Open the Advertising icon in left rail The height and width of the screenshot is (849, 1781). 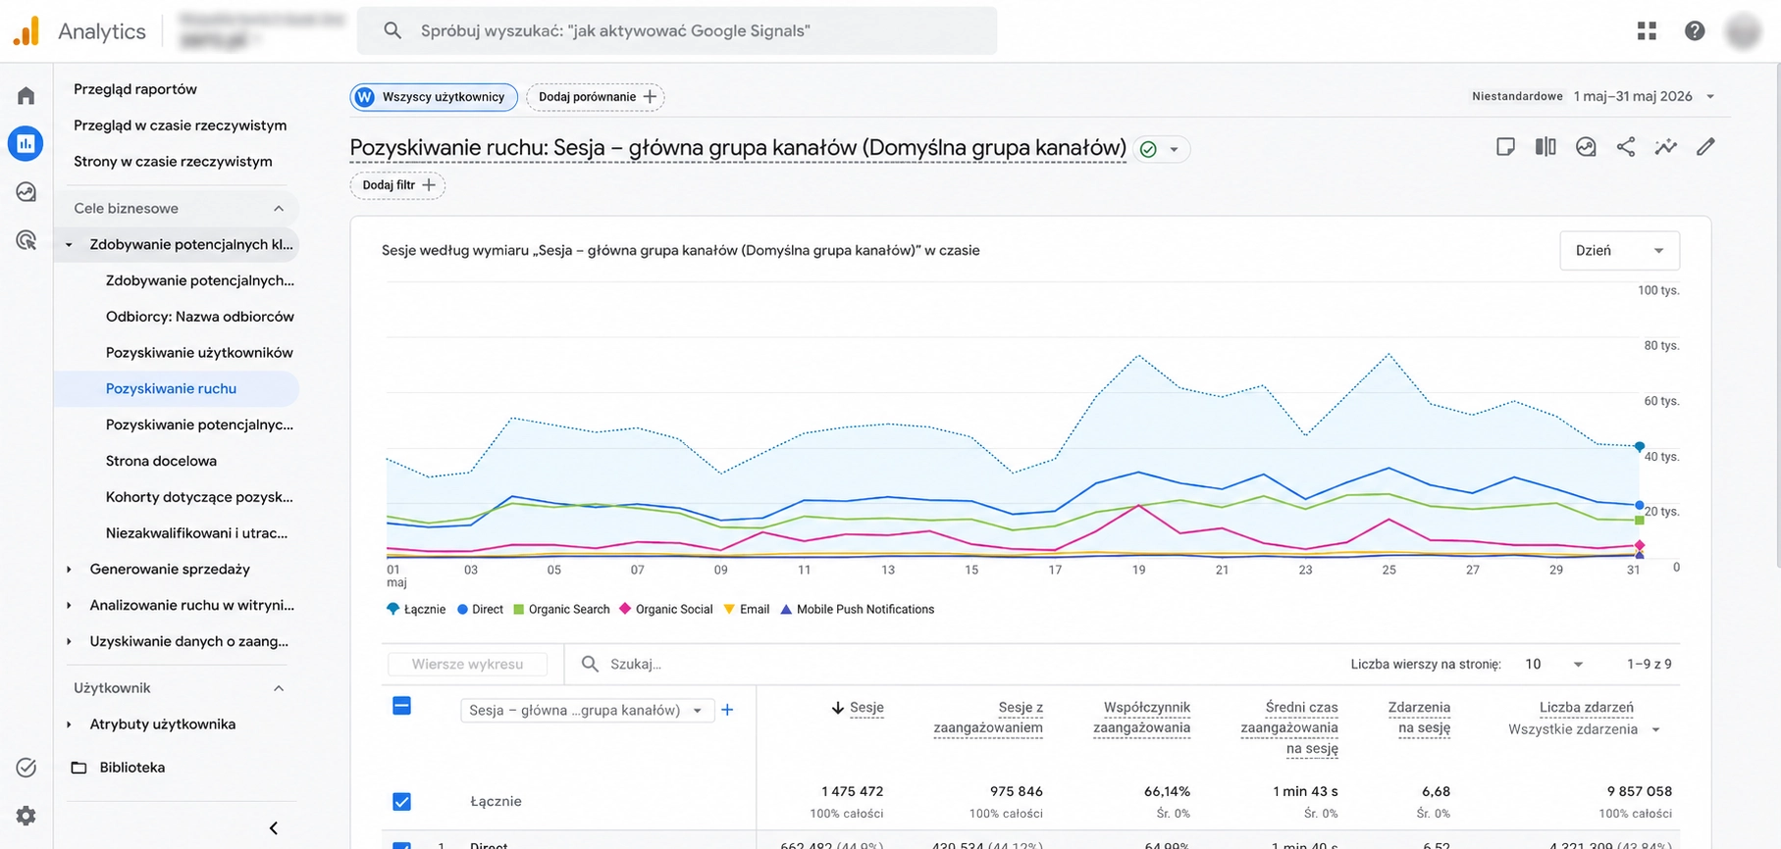tap(26, 240)
